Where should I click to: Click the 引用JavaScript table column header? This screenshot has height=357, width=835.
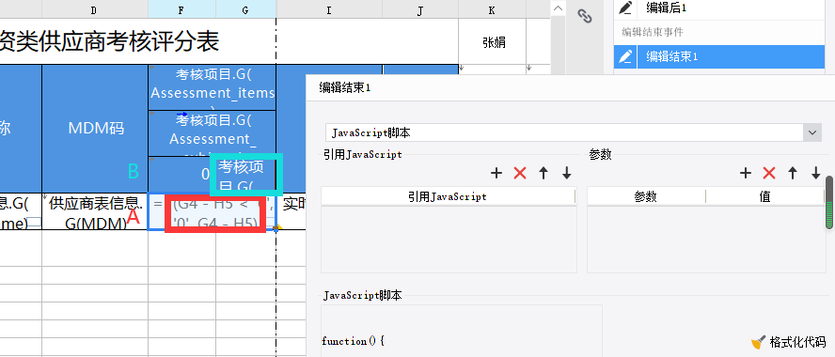448,197
